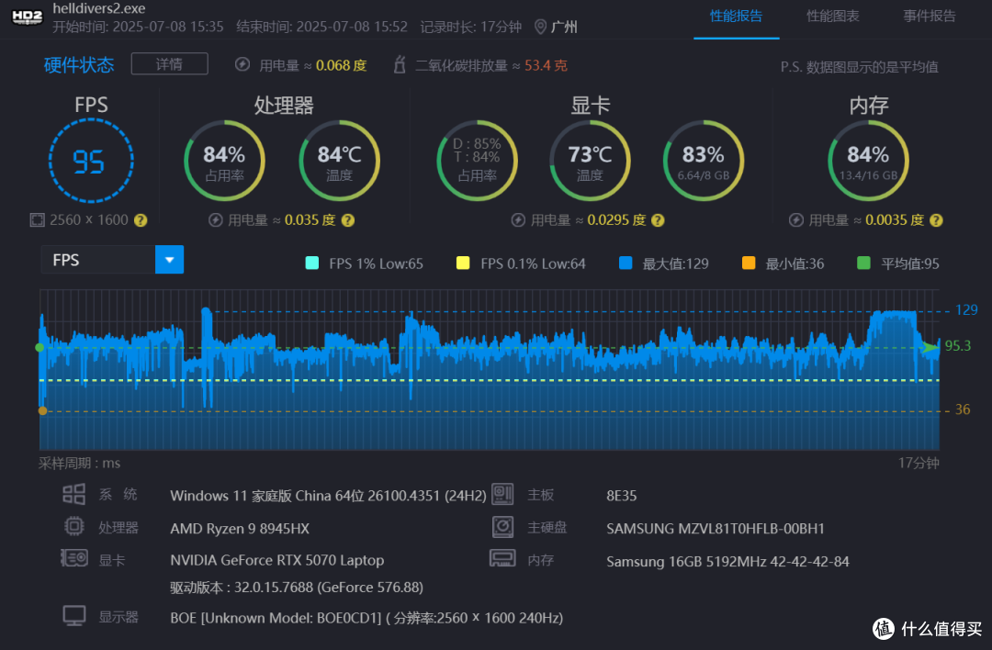
Task: Click power icon beside GPU 用电量 0.0295 度
Action: [518, 220]
